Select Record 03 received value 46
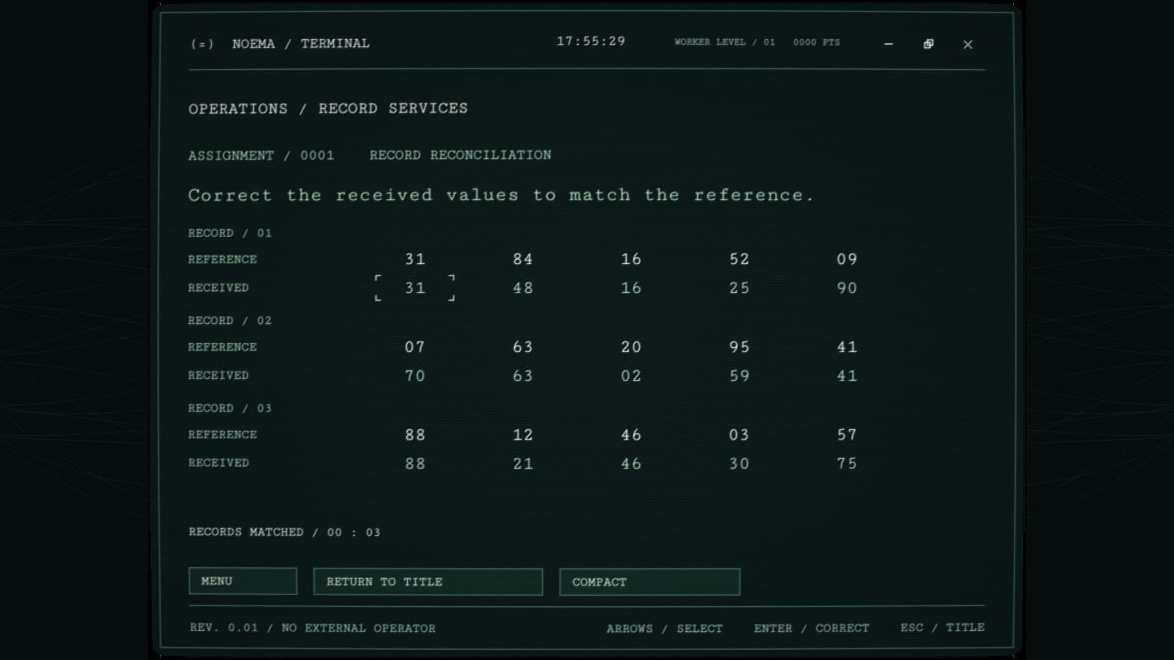This screenshot has width=1174, height=660. pyautogui.click(x=631, y=464)
